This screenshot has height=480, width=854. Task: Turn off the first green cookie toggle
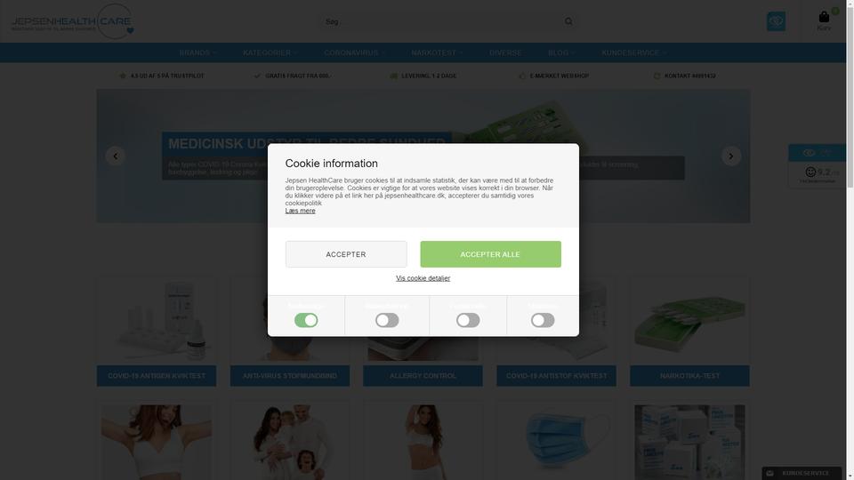[x=306, y=320]
